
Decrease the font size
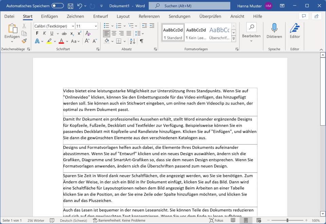click(95, 41)
